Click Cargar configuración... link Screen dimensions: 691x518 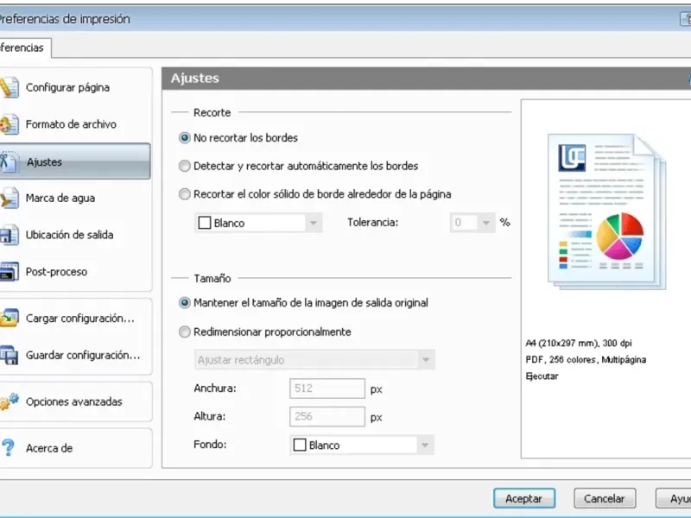80,318
